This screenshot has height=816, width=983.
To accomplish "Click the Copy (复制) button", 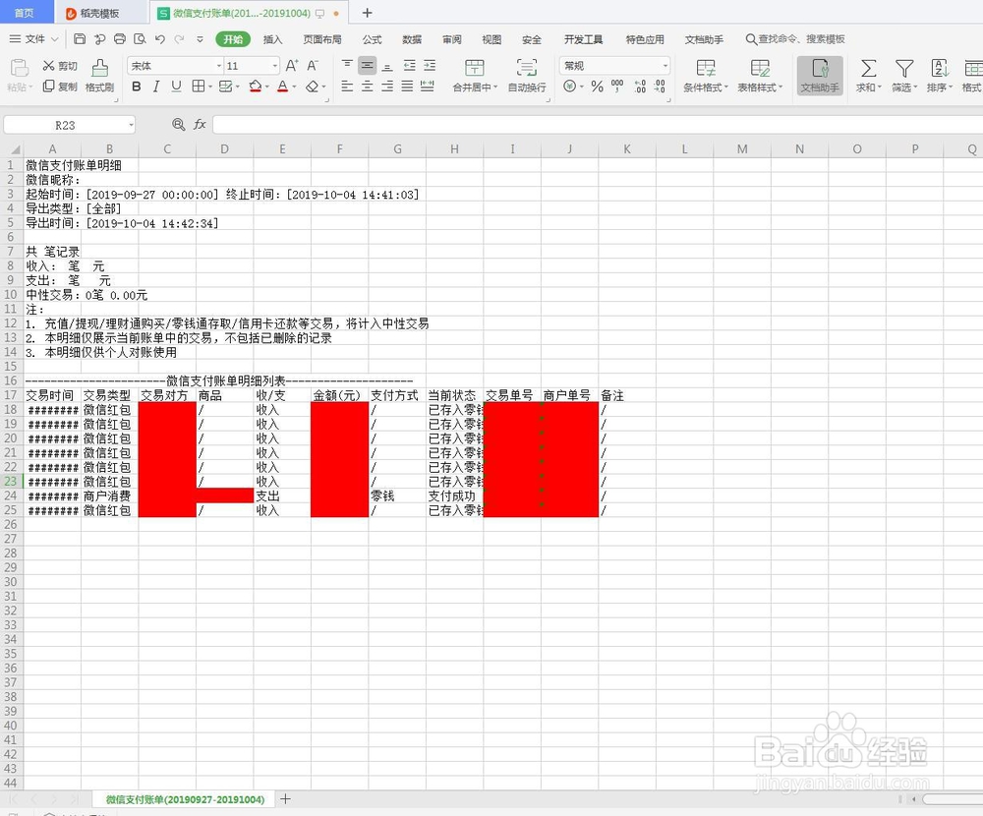I will tap(60, 87).
